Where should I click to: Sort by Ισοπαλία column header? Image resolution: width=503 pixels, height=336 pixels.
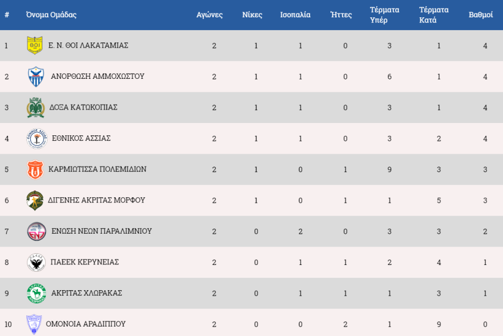295,15
